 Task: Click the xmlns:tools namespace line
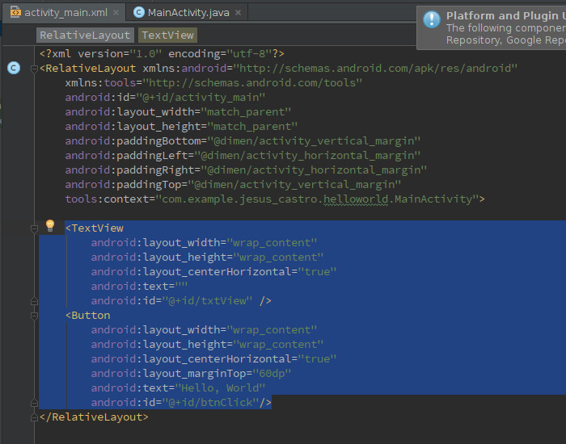tap(213, 83)
